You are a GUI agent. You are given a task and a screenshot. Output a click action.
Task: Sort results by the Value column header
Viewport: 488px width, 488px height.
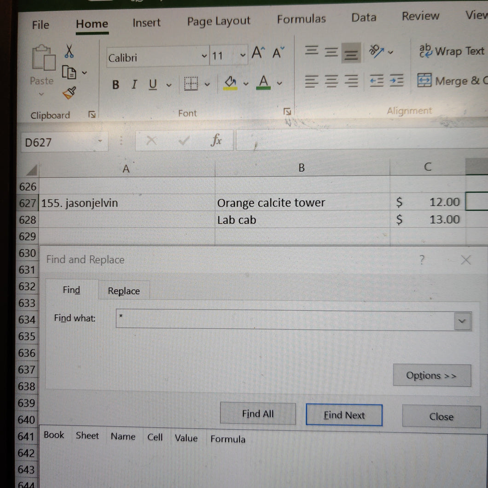tap(186, 438)
